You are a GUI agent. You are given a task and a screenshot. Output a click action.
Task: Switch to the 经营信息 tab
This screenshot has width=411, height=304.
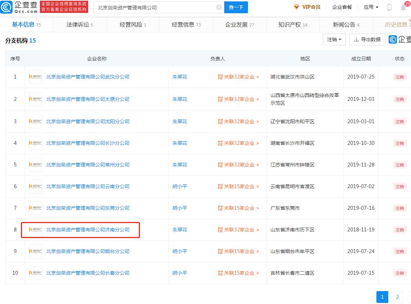click(x=186, y=24)
